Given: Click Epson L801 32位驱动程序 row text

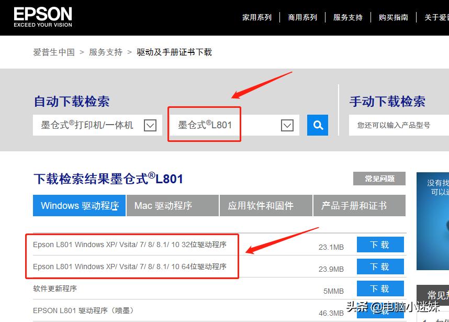Looking at the screenshot, I should (x=130, y=245).
